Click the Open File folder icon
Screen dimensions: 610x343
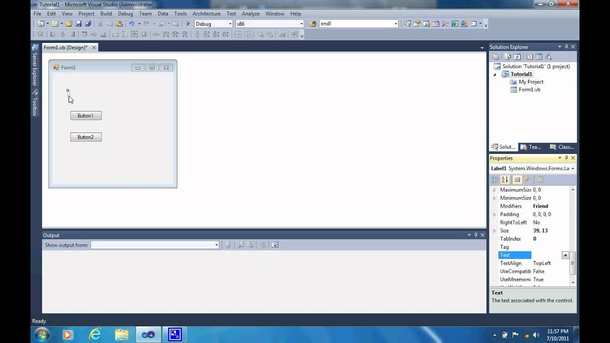tap(69, 23)
